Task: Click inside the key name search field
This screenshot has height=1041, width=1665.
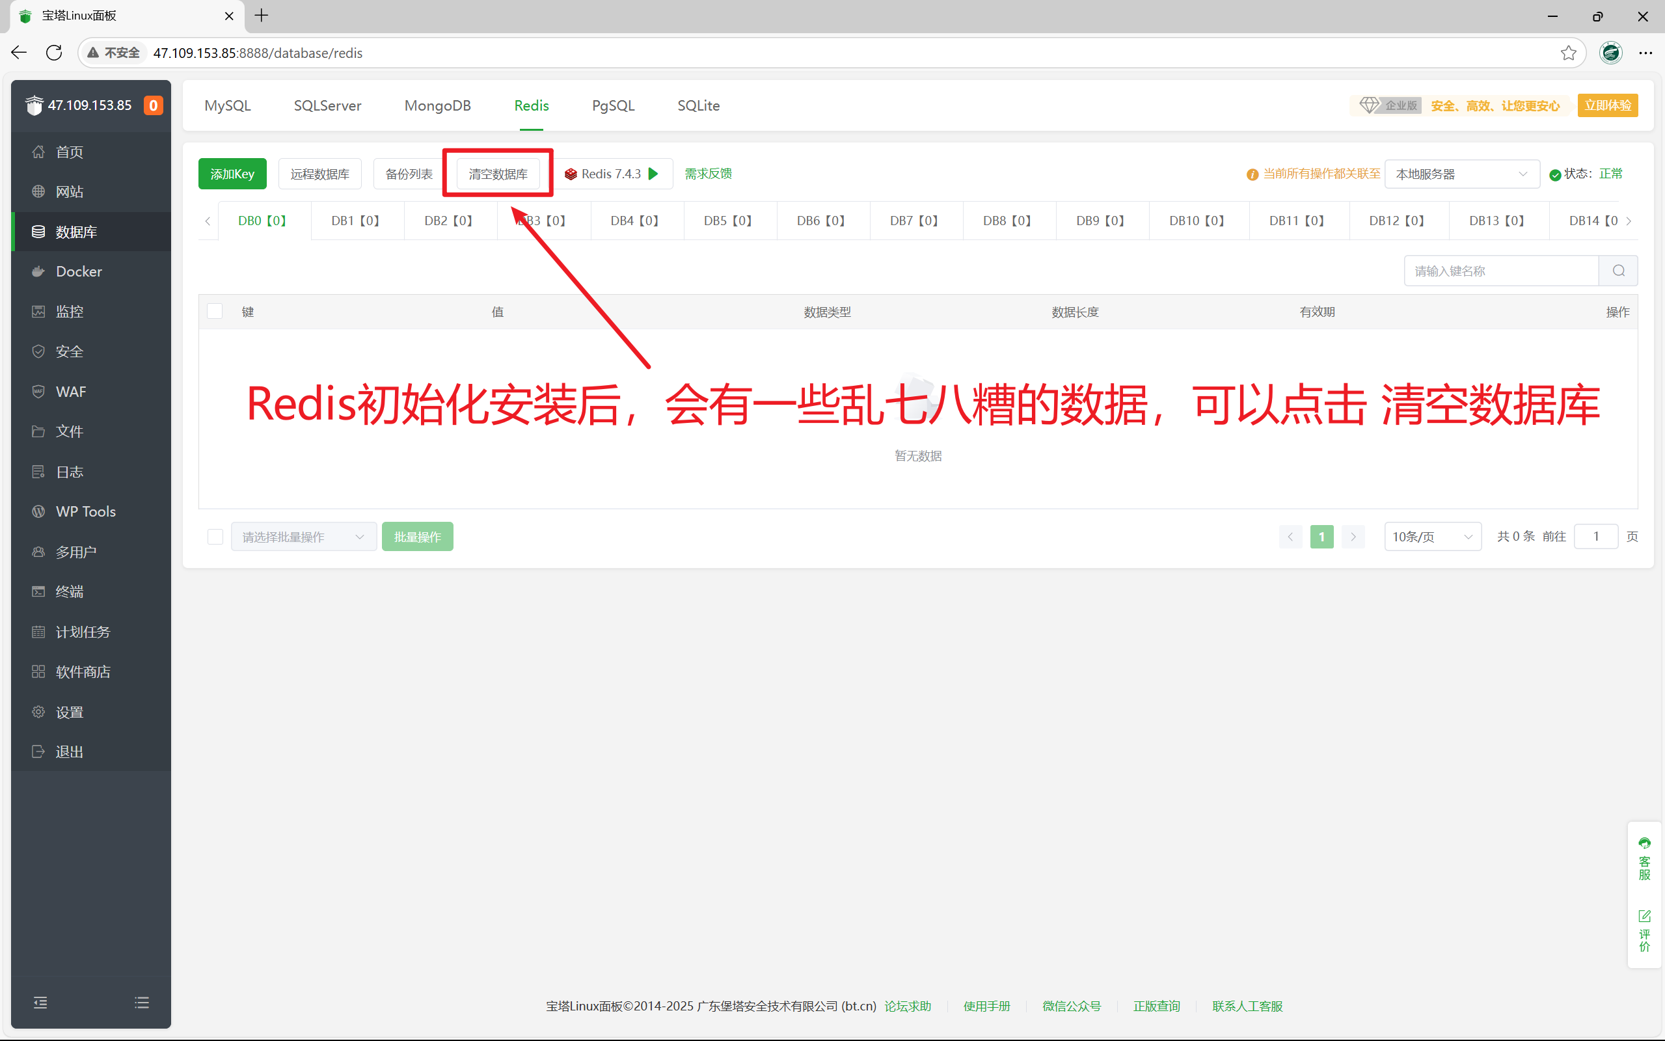Action: pos(1500,271)
